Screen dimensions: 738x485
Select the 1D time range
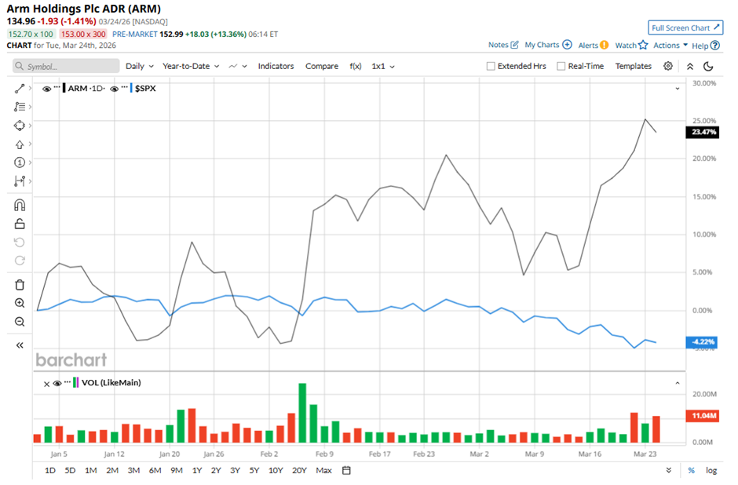pyautogui.click(x=50, y=470)
